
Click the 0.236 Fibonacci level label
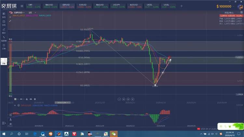point(83,72)
